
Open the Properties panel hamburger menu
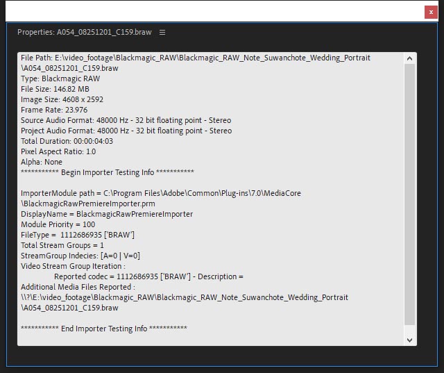[162, 33]
